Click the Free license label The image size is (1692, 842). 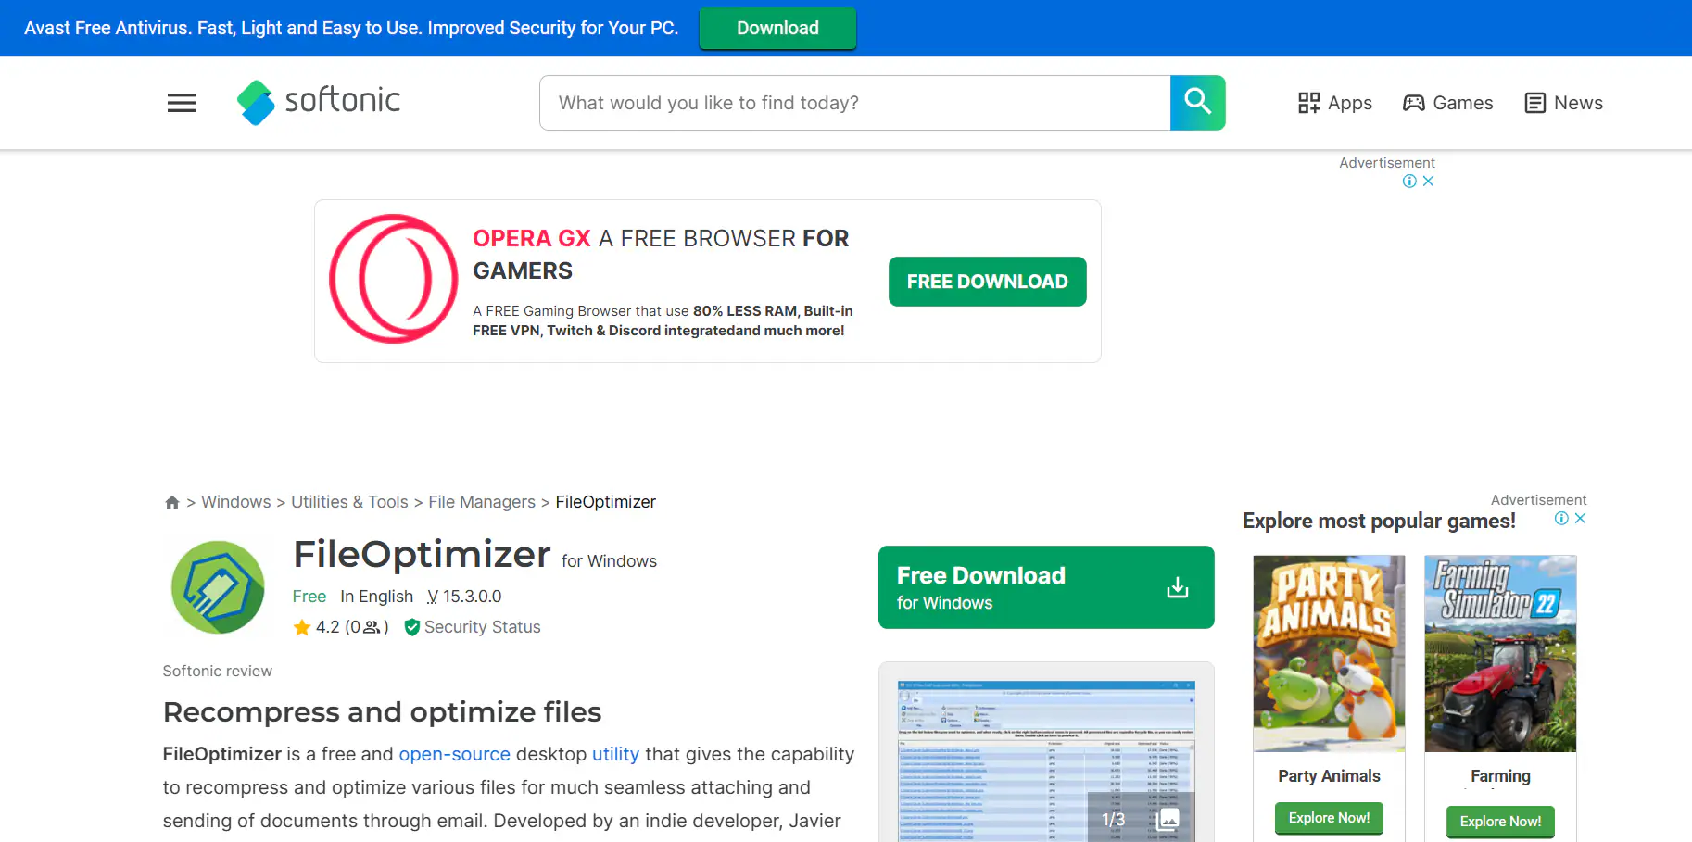tap(309, 597)
